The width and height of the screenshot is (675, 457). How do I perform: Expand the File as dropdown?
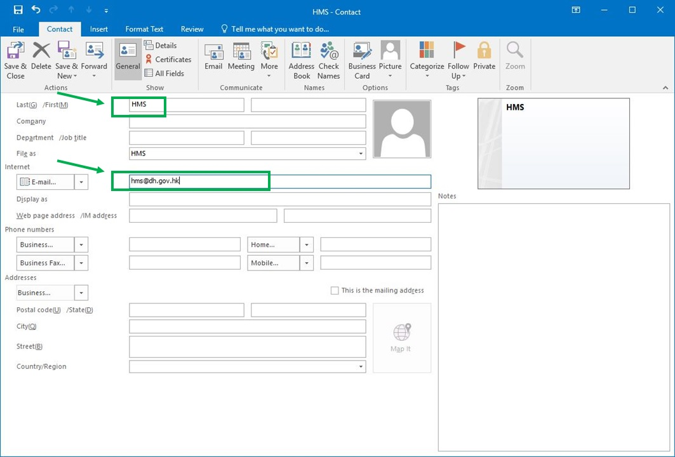point(360,153)
